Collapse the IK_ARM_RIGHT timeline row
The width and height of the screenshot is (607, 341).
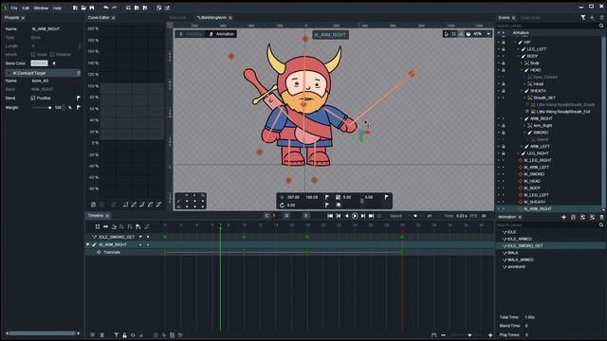pyautogui.click(x=88, y=244)
